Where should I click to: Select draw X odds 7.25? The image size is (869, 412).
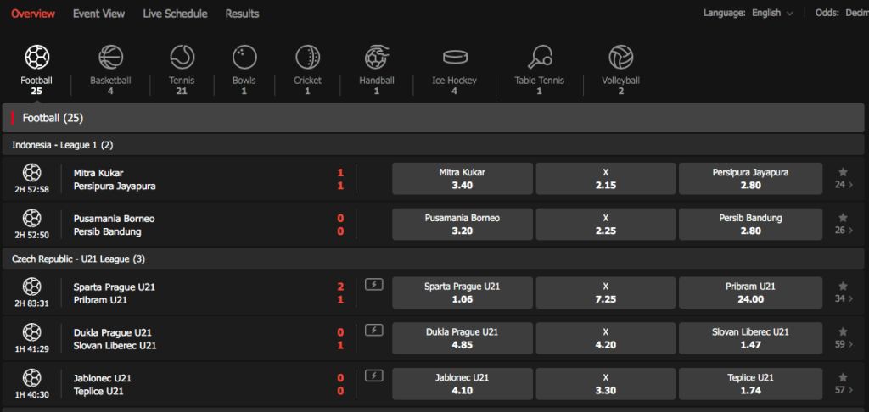[x=606, y=293]
